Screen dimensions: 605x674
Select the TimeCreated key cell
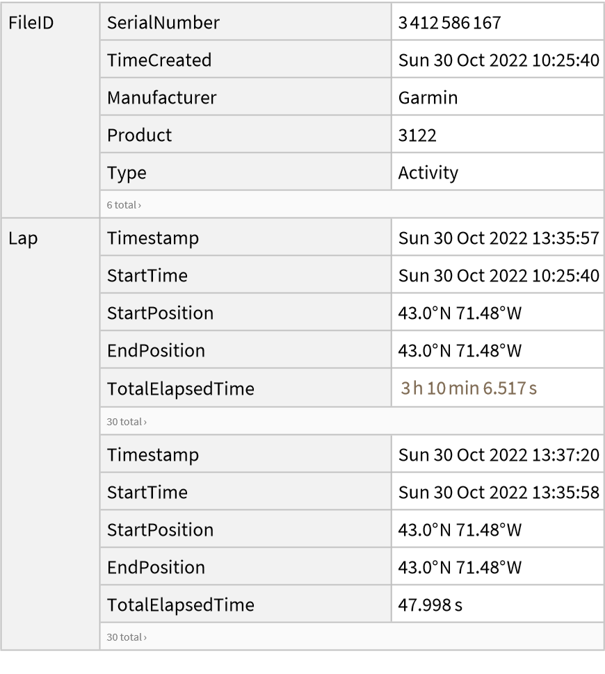159,60
